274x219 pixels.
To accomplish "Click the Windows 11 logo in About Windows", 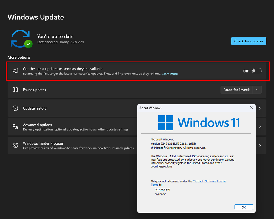I will tap(199, 123).
